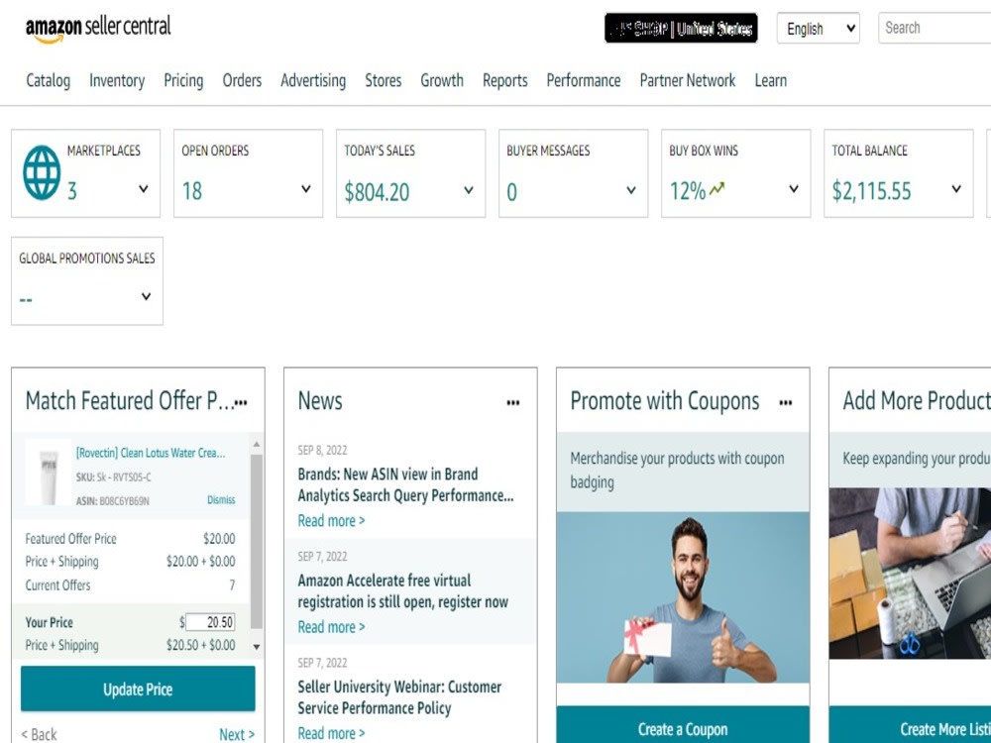Go Back to previous featured offer

tap(40, 734)
